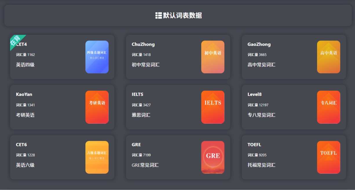Screen dimensions: 355x190
Task: Open the 六级真题词汇 yellow cover
Action: click(97, 157)
